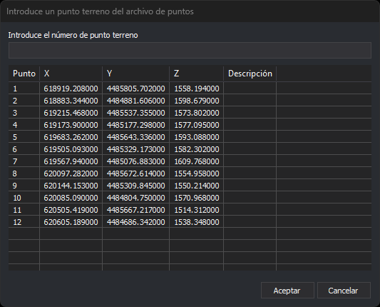Select point row number 9

pyautogui.click(x=190, y=186)
